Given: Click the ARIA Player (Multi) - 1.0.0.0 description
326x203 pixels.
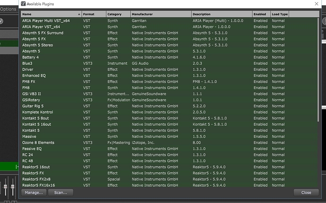Looking at the screenshot, I should coord(218,21).
